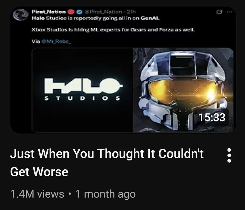The image size is (245, 210).
Task: Click the Pirat_Nation display name
Action: click(x=49, y=12)
